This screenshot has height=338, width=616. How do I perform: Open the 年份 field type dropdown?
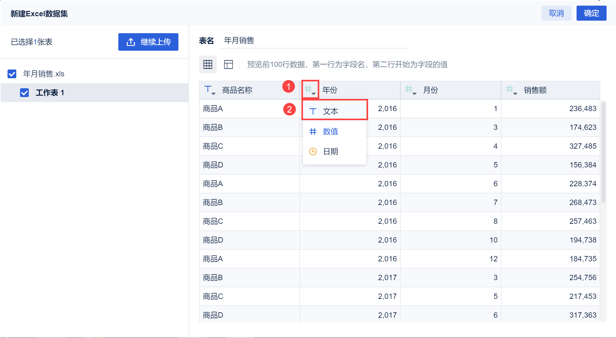[x=310, y=90]
